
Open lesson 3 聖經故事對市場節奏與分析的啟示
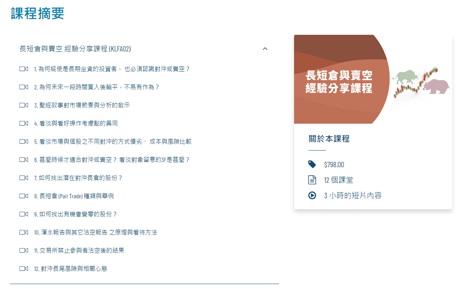pos(82,105)
